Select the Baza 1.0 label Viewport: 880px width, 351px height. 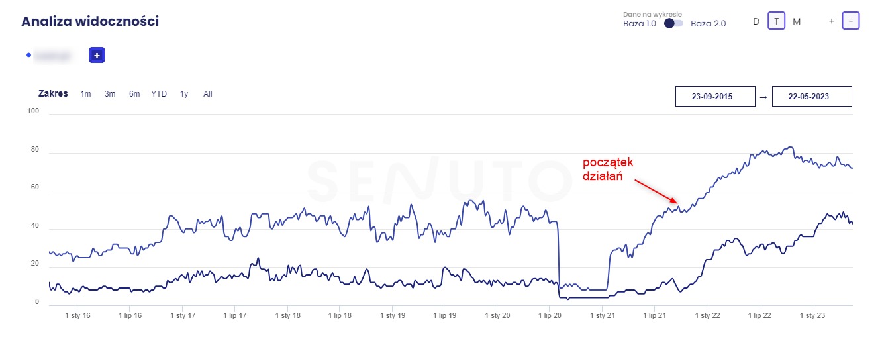click(640, 23)
